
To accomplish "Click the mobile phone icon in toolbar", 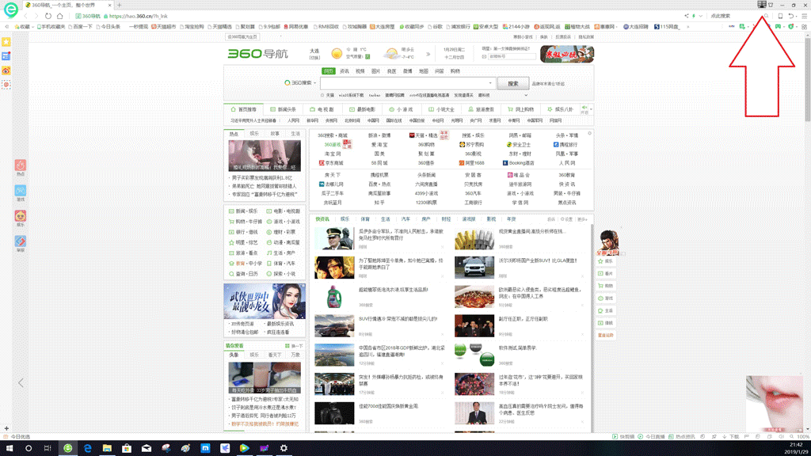I will (x=780, y=16).
